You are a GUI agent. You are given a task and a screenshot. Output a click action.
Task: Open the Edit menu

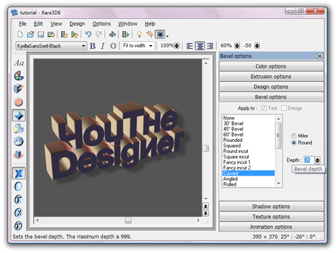click(38, 24)
